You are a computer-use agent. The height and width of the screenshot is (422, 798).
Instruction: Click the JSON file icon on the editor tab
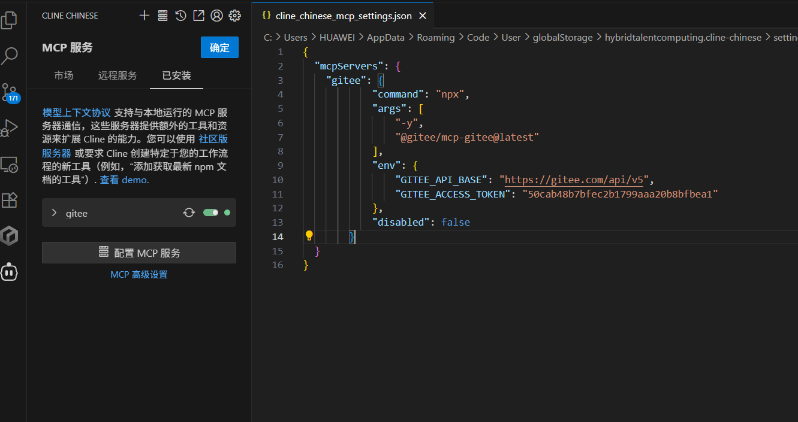[x=267, y=16]
